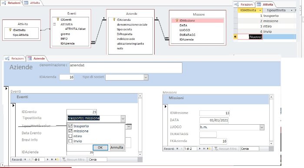Go to last record in Eventi navigator
Screen dimensions: 304x168
[x=52, y=159]
